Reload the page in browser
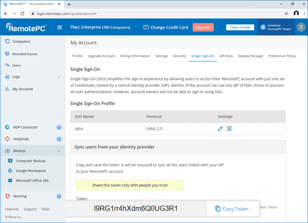 [23, 13]
